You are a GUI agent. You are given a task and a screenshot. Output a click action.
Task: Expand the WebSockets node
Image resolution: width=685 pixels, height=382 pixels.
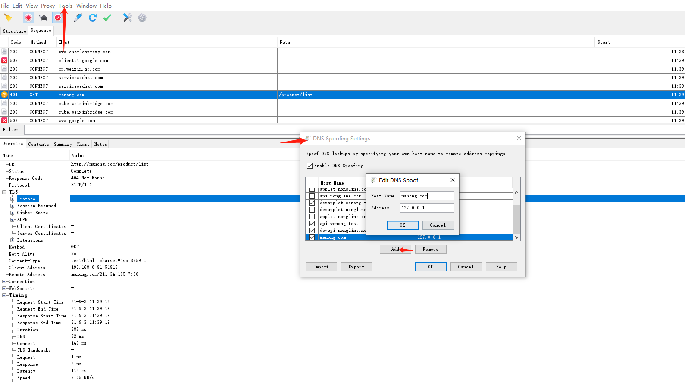pos(4,288)
